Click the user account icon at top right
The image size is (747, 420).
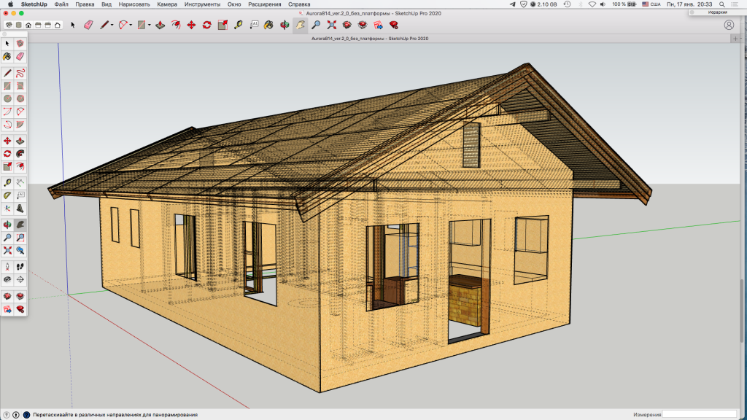(729, 25)
